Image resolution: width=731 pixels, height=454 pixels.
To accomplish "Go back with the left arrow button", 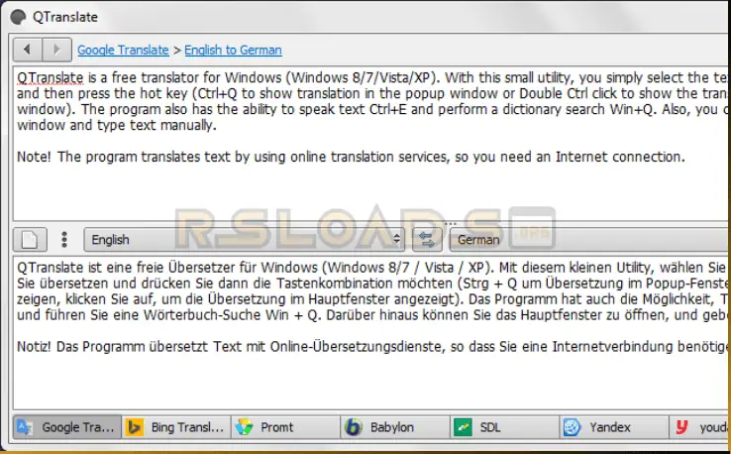I will pos(28,50).
